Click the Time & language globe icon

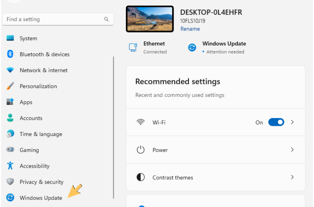tap(10, 134)
